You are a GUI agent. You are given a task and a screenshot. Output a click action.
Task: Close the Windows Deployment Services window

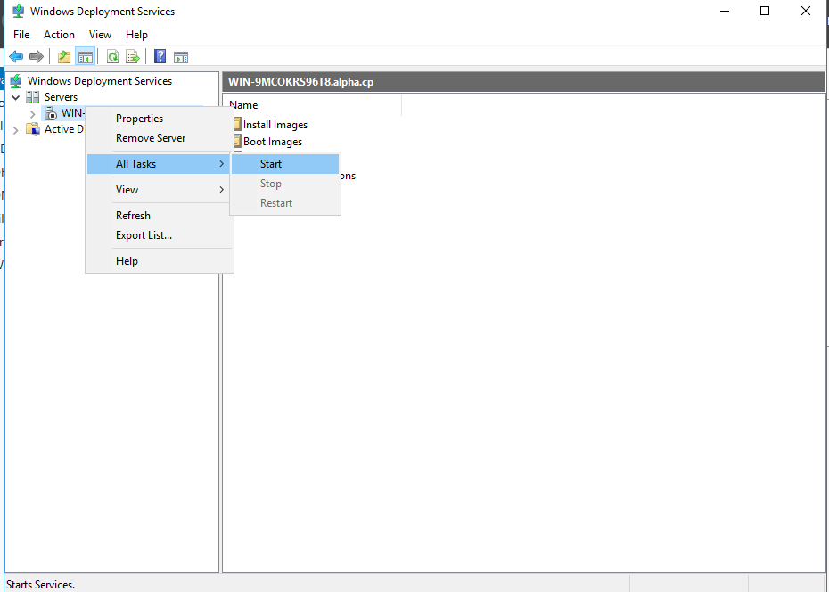(805, 11)
